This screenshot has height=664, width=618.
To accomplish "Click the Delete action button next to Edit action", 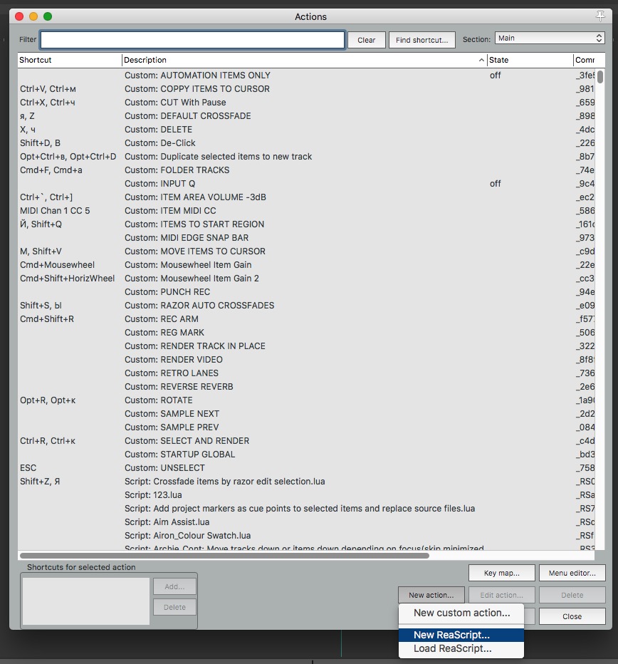I will pyautogui.click(x=572, y=595).
